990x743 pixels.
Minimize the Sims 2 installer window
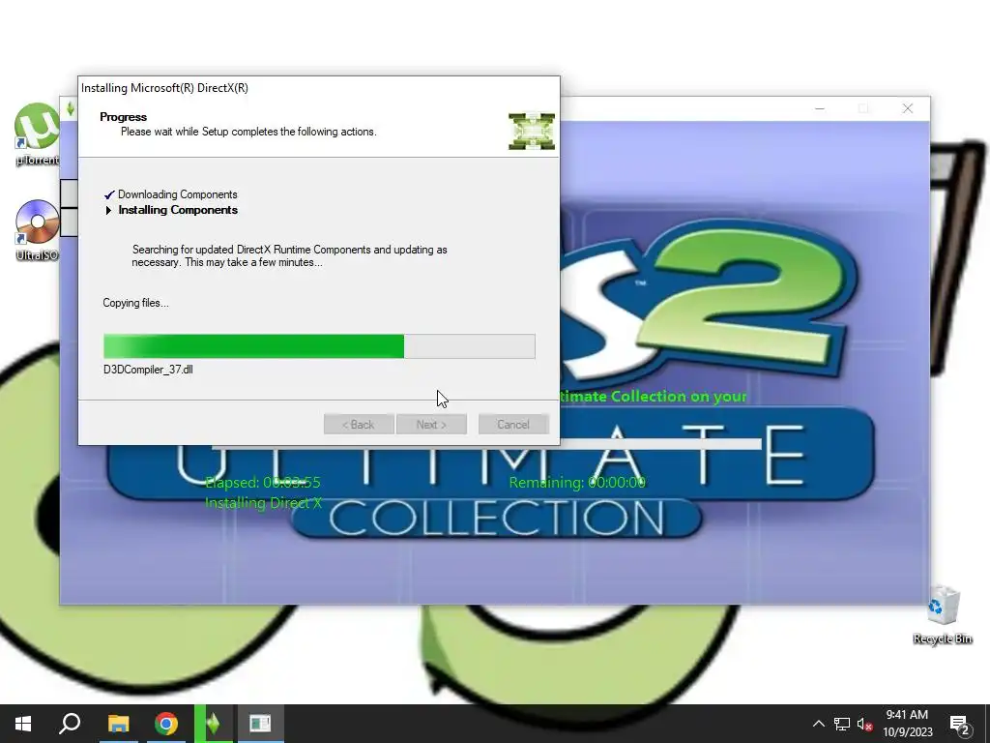(820, 108)
